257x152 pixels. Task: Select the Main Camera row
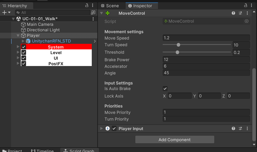pyautogui.click(x=49, y=24)
